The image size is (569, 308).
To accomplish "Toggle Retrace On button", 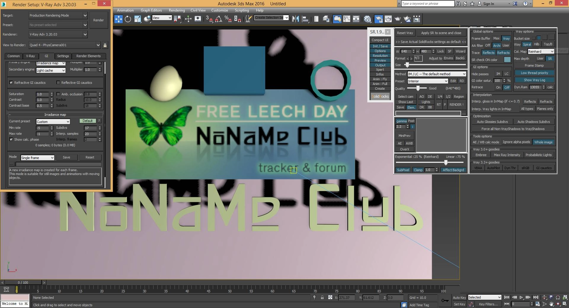I will [x=498, y=87].
